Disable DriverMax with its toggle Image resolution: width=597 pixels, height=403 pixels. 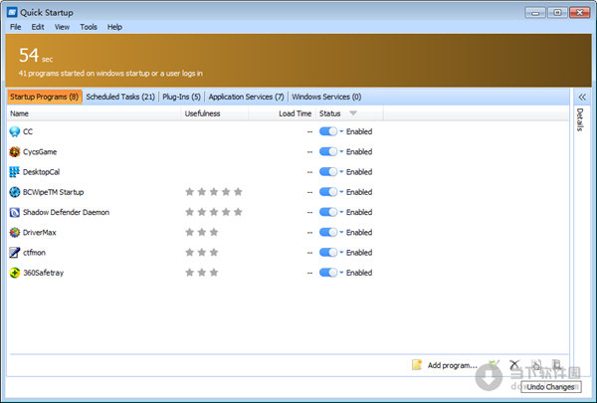pos(328,233)
